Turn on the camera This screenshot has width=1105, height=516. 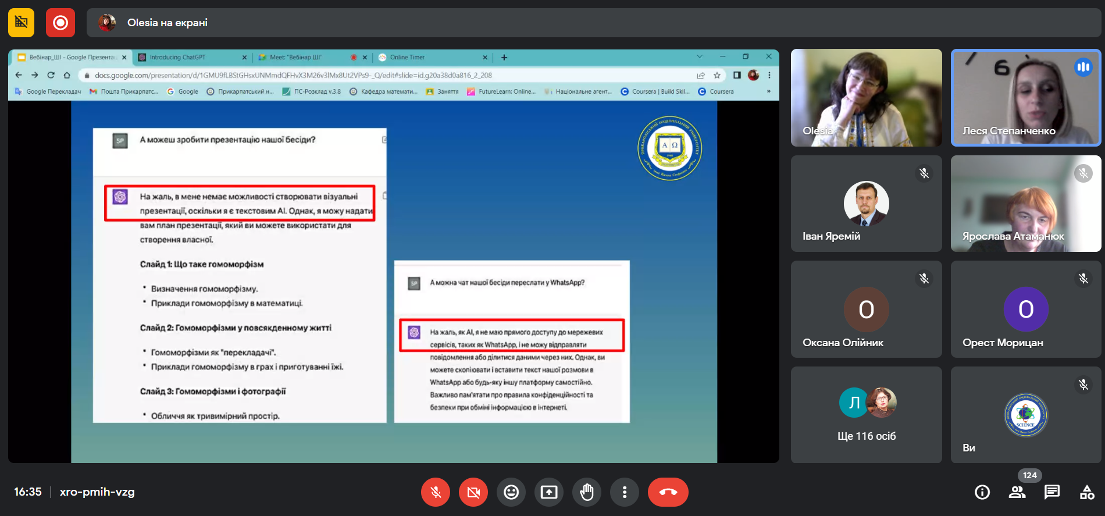[x=473, y=492]
